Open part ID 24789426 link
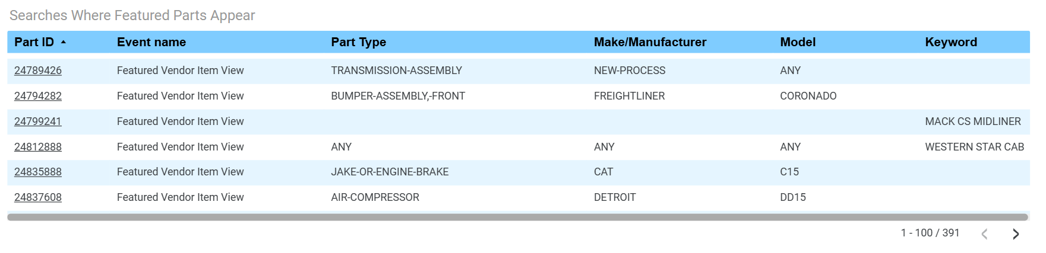The height and width of the screenshot is (253, 1046). 38,71
